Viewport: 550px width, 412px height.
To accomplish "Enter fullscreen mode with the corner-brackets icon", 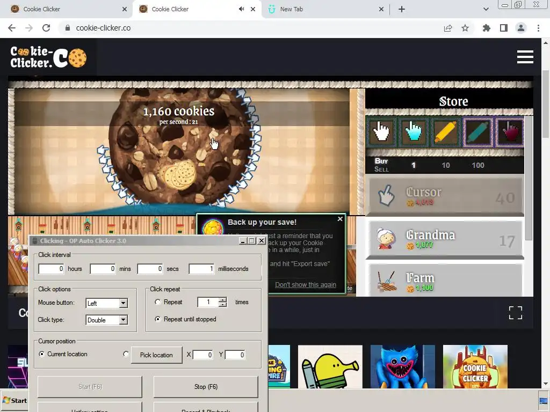I will [x=515, y=313].
